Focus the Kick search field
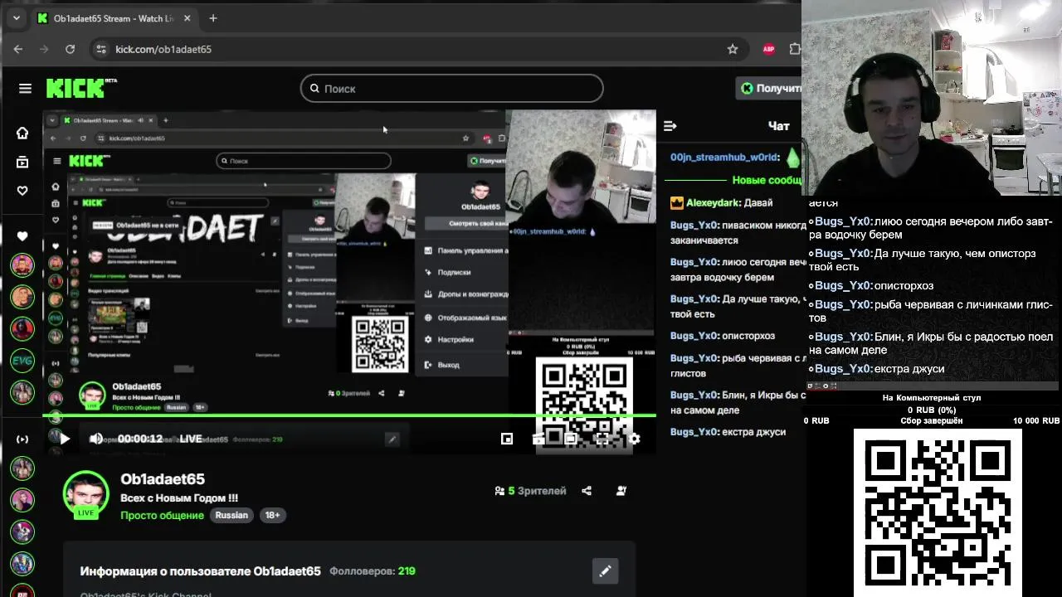The width and height of the screenshot is (1062, 597). click(452, 88)
